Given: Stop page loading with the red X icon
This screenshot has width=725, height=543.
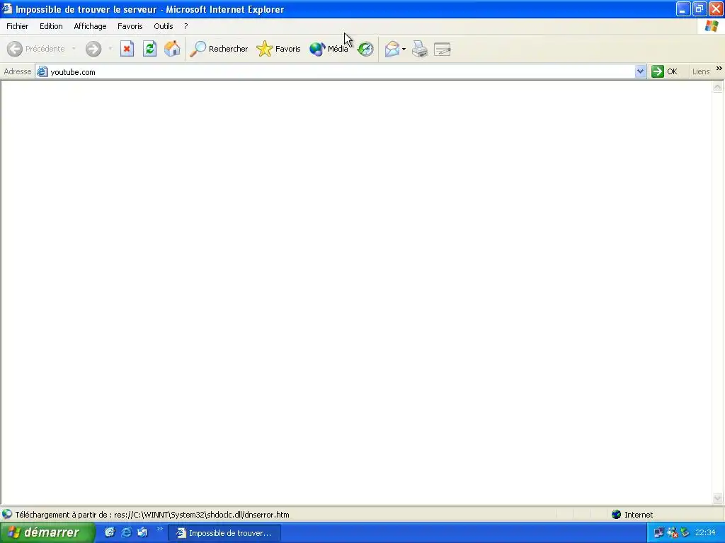Looking at the screenshot, I should pyautogui.click(x=127, y=49).
